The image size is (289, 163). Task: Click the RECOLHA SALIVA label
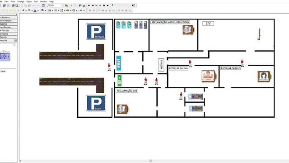click(x=178, y=68)
